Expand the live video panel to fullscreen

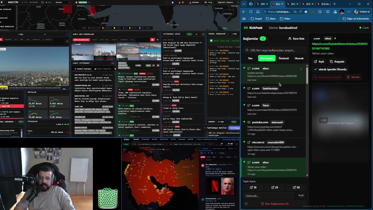(x=67, y=34)
